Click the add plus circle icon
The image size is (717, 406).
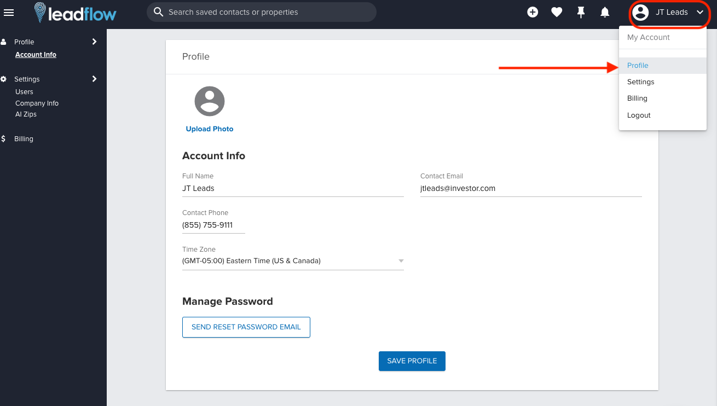click(x=533, y=12)
